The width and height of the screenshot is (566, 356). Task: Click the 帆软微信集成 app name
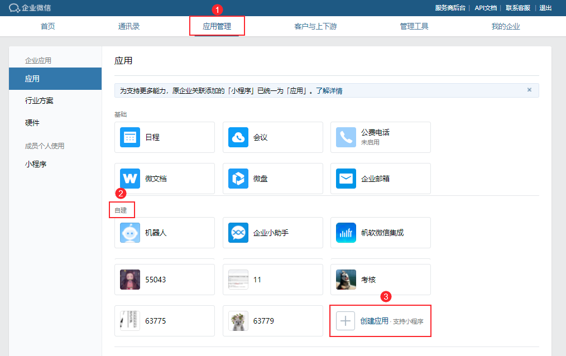point(382,233)
